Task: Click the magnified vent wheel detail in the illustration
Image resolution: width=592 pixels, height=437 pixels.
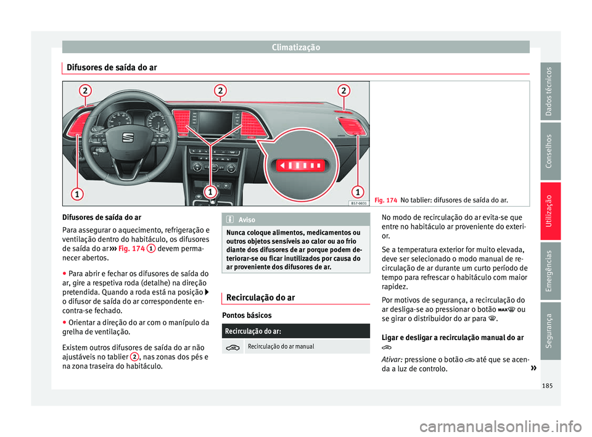Action: click(302, 165)
